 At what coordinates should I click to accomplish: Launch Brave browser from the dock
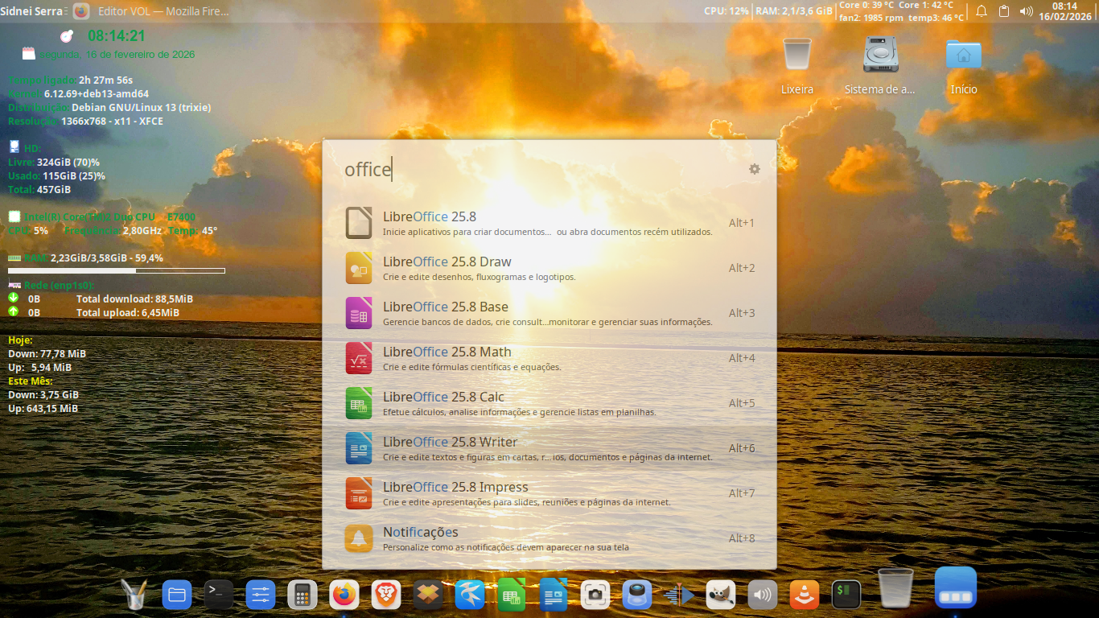(x=386, y=595)
